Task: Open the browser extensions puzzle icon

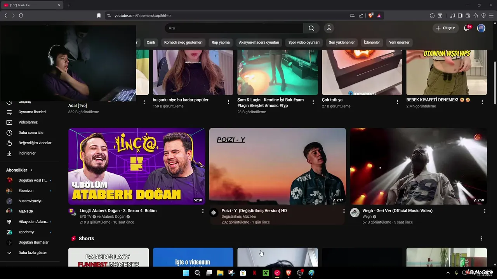Action: pos(432,15)
